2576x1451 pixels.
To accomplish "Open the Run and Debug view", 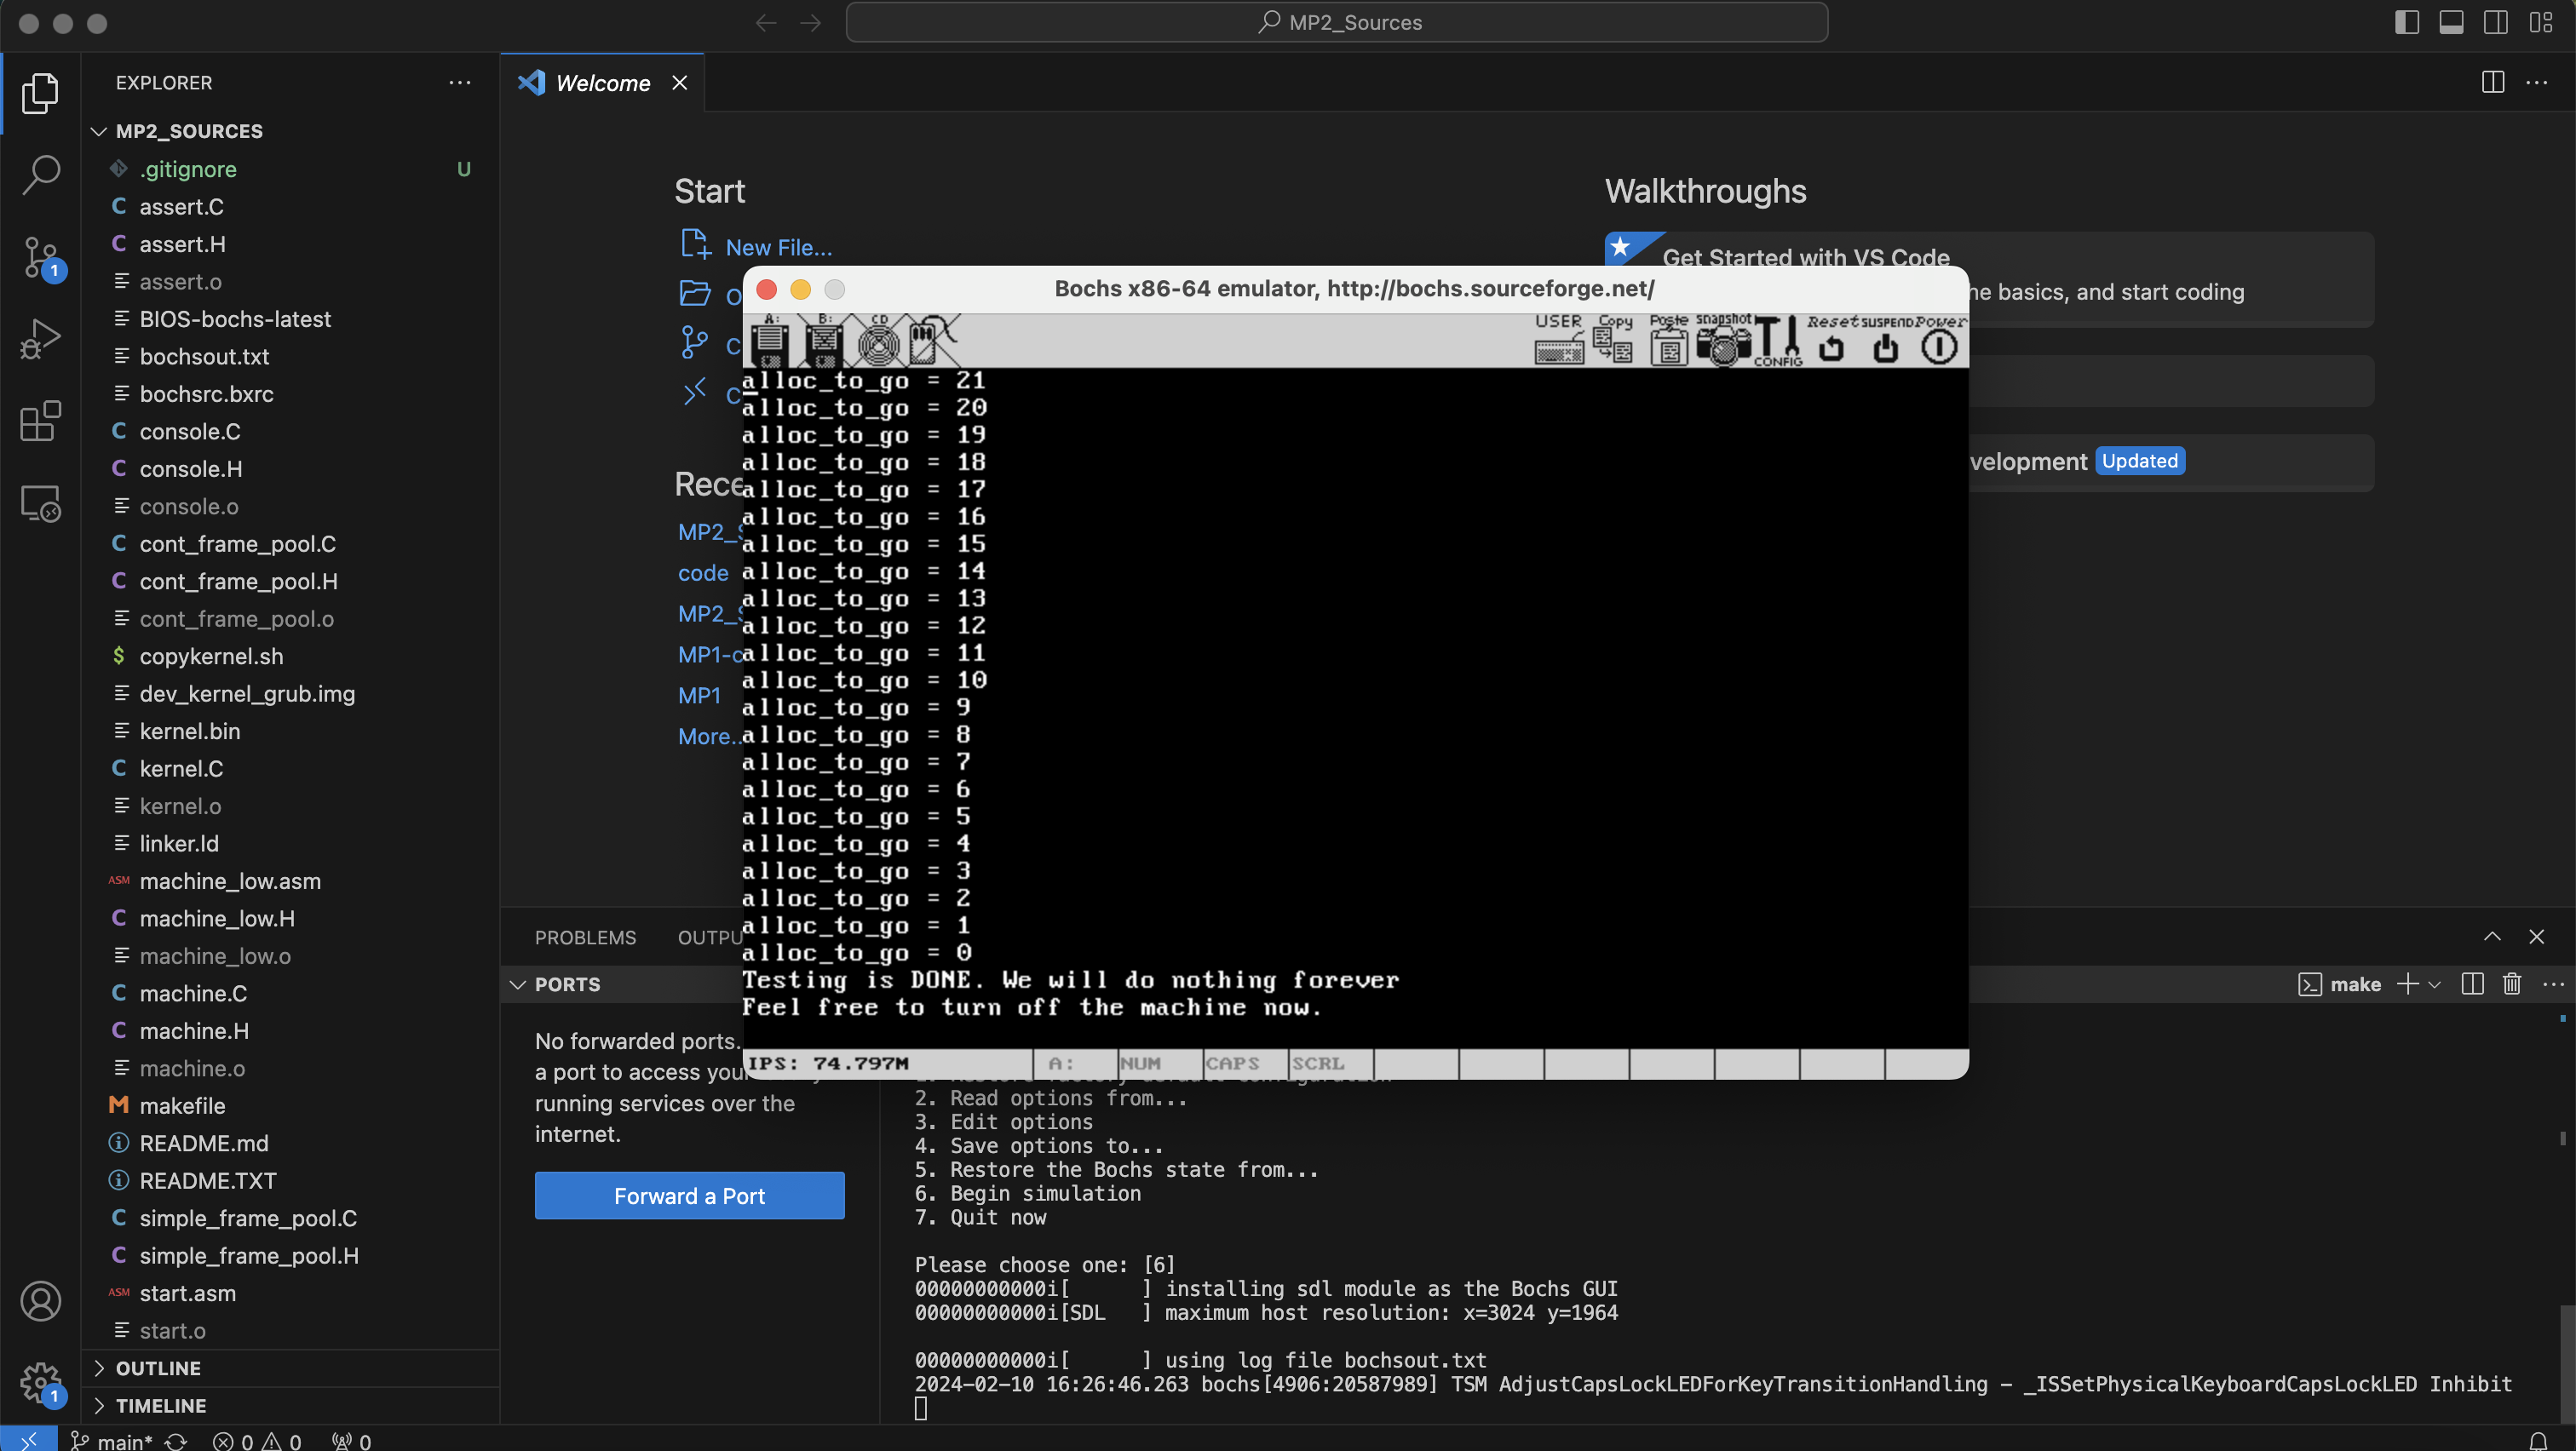I will (x=40, y=339).
